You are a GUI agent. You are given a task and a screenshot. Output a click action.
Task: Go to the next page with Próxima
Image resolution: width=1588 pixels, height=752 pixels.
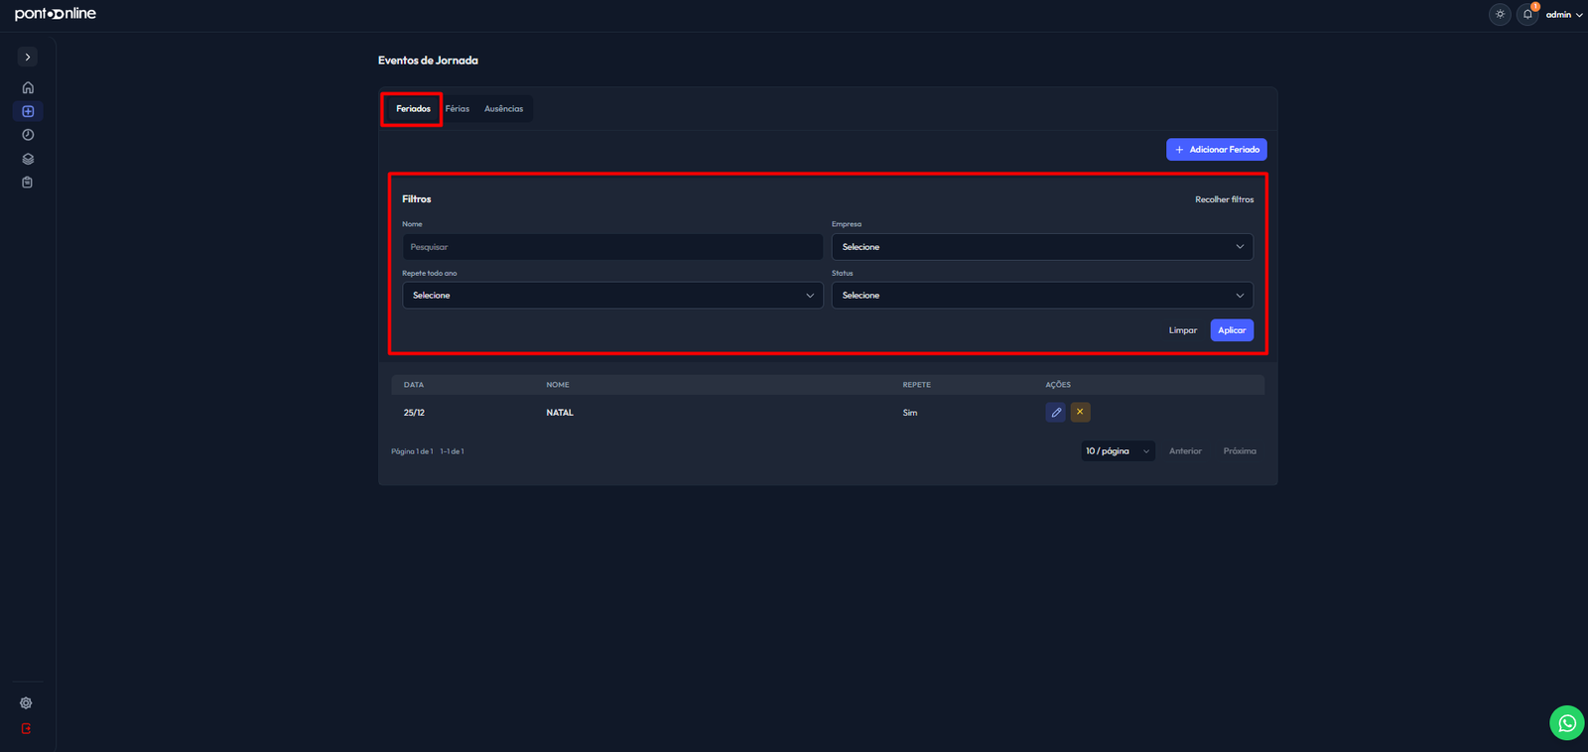point(1240,451)
